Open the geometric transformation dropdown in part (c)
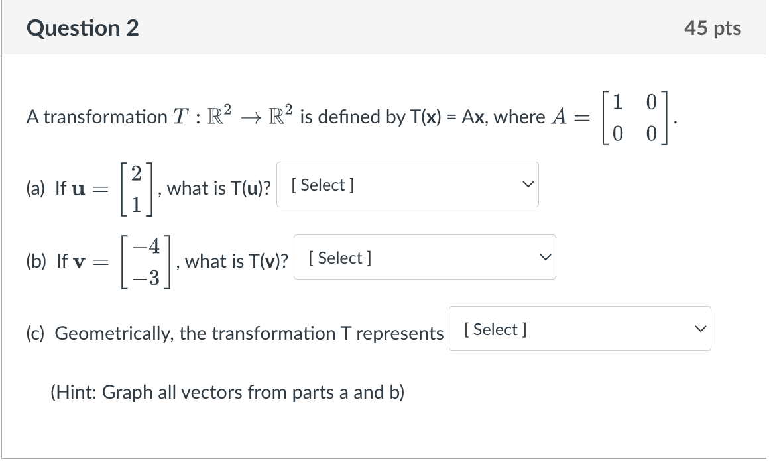 (x=579, y=329)
